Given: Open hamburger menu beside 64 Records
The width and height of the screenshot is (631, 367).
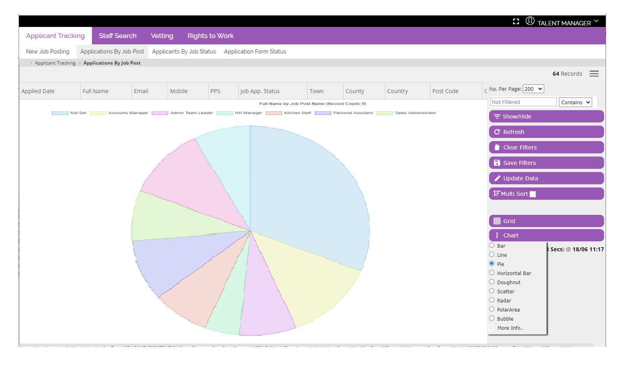Looking at the screenshot, I should click(594, 74).
